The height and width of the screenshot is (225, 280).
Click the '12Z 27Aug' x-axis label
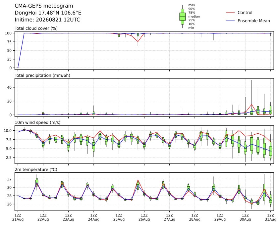pos(169,217)
